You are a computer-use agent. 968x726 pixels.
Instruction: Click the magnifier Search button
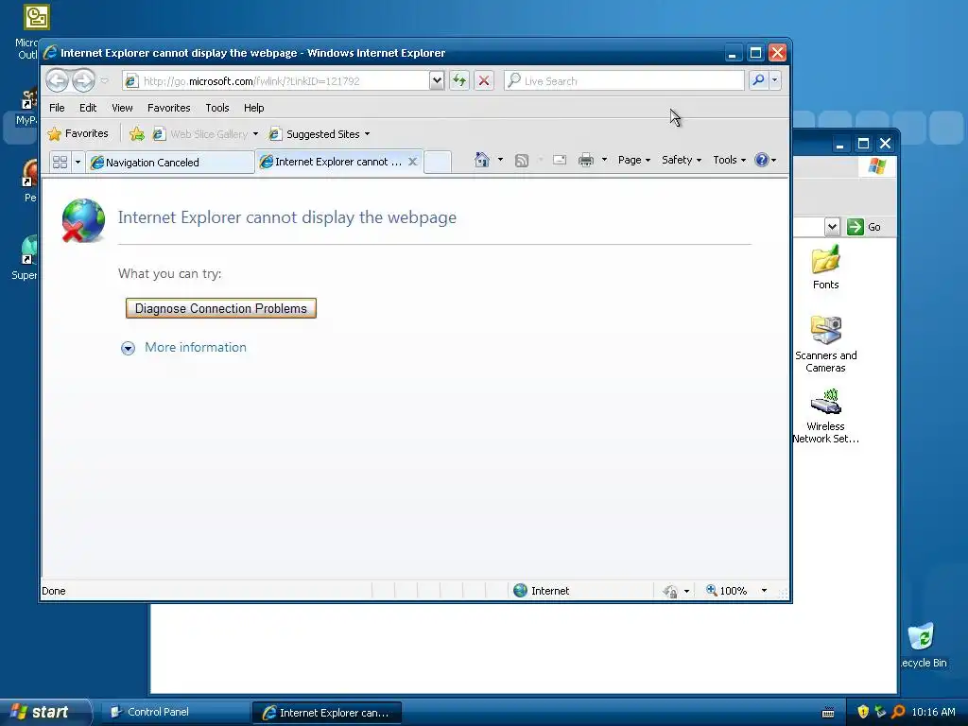[x=758, y=80]
